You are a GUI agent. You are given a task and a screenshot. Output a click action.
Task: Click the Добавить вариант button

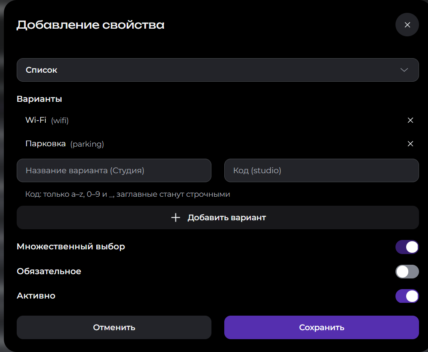(217, 217)
